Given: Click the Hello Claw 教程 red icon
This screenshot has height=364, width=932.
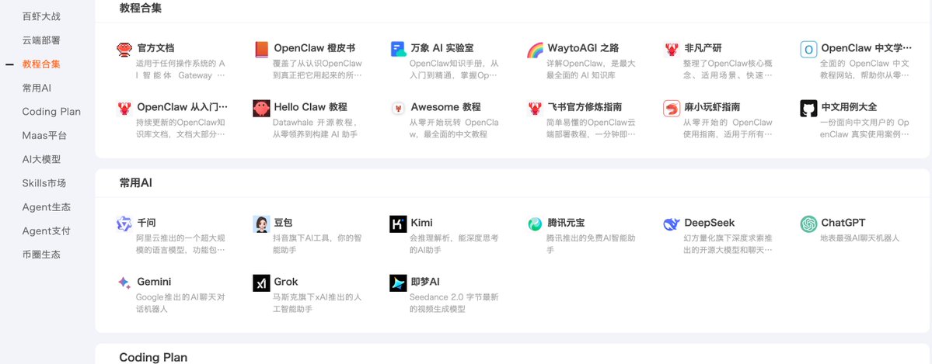Looking at the screenshot, I should click(x=261, y=108).
